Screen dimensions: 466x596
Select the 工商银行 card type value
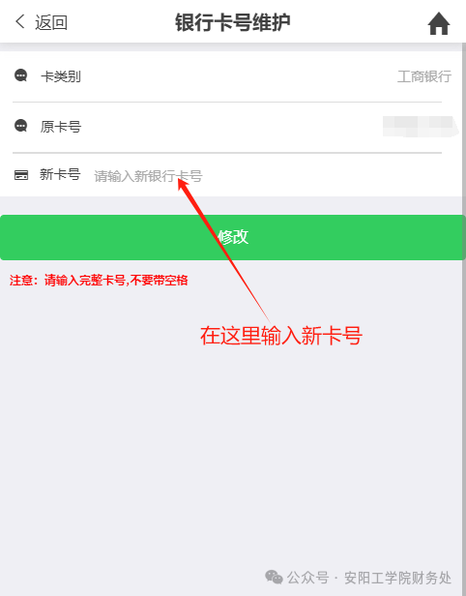[424, 76]
